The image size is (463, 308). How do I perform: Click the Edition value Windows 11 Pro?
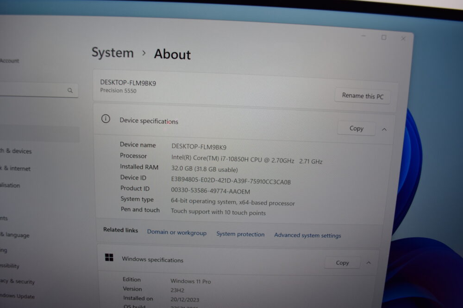click(x=191, y=281)
